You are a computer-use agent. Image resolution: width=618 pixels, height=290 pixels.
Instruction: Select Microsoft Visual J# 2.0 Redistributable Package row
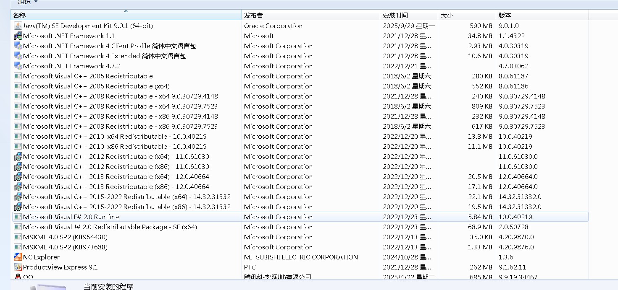110,227
